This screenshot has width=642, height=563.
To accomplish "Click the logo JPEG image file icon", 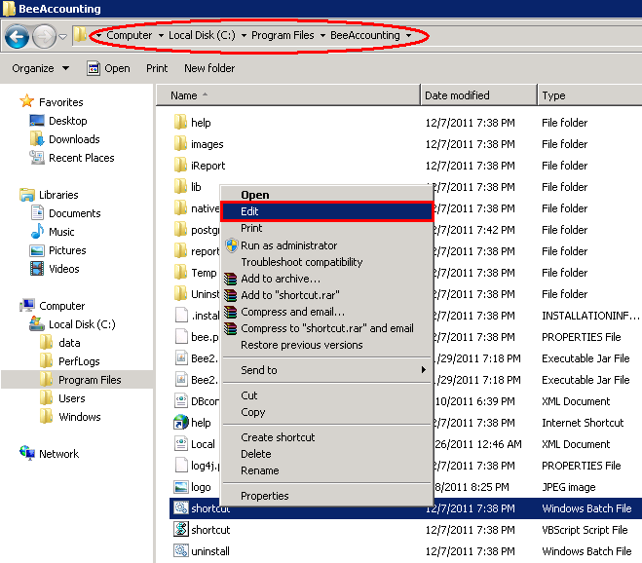I will [180, 487].
